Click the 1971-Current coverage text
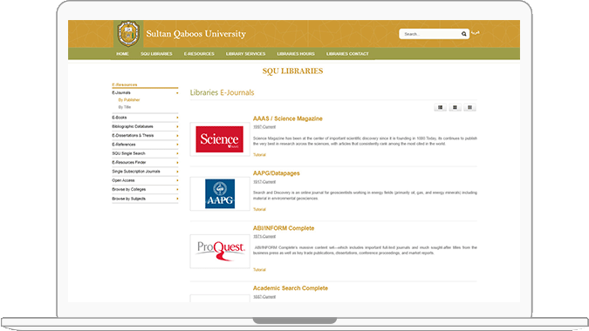Viewport: 589px width, 331px height. (264, 237)
